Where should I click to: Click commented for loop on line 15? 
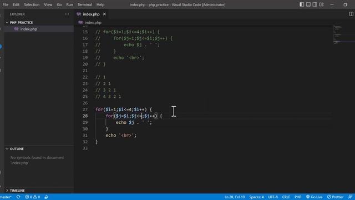(128, 32)
